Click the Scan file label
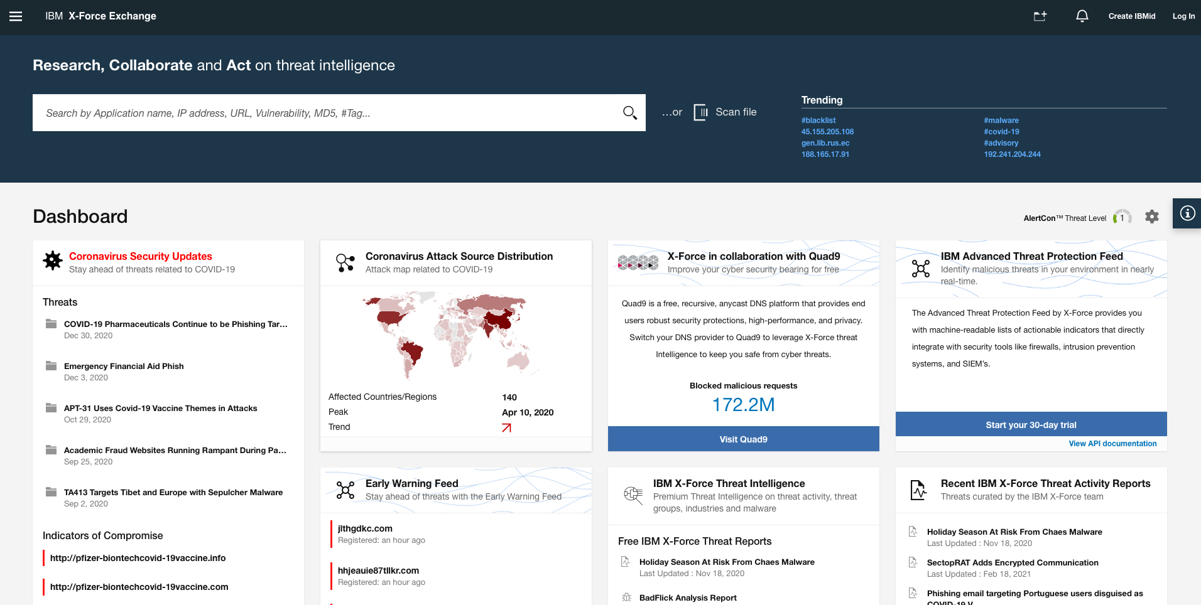The height and width of the screenshot is (605, 1201). coord(736,112)
